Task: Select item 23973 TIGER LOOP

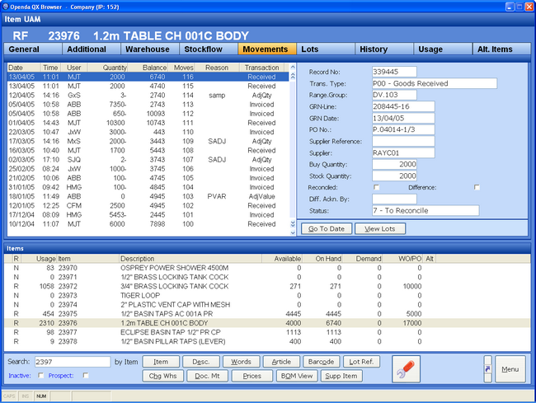Action: click(x=267, y=295)
